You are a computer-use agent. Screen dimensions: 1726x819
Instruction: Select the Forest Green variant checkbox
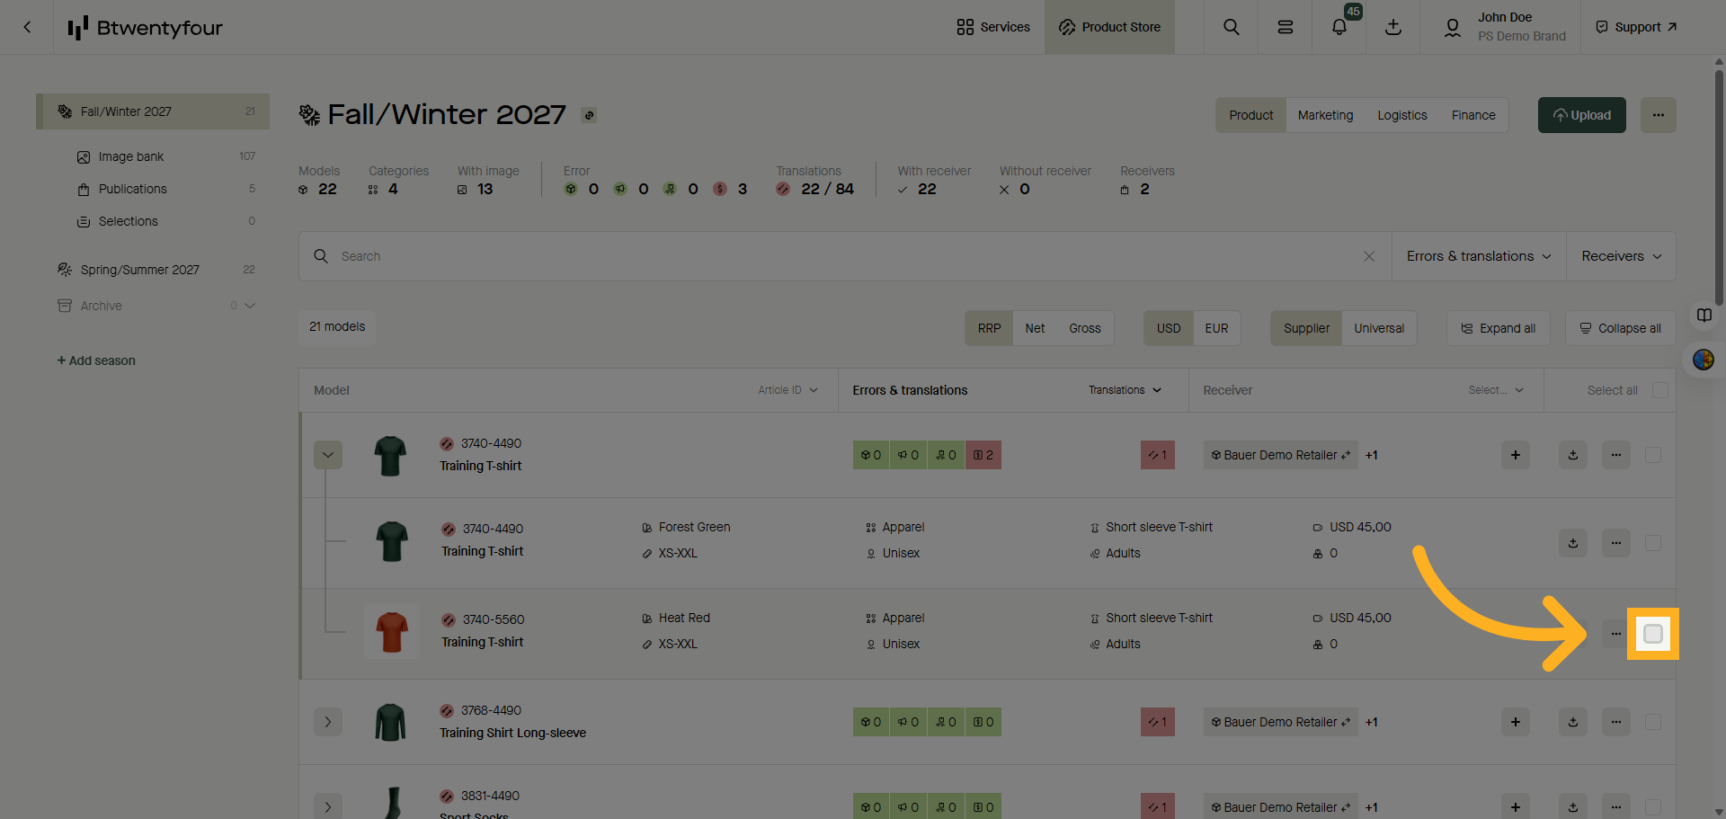coord(1653,543)
